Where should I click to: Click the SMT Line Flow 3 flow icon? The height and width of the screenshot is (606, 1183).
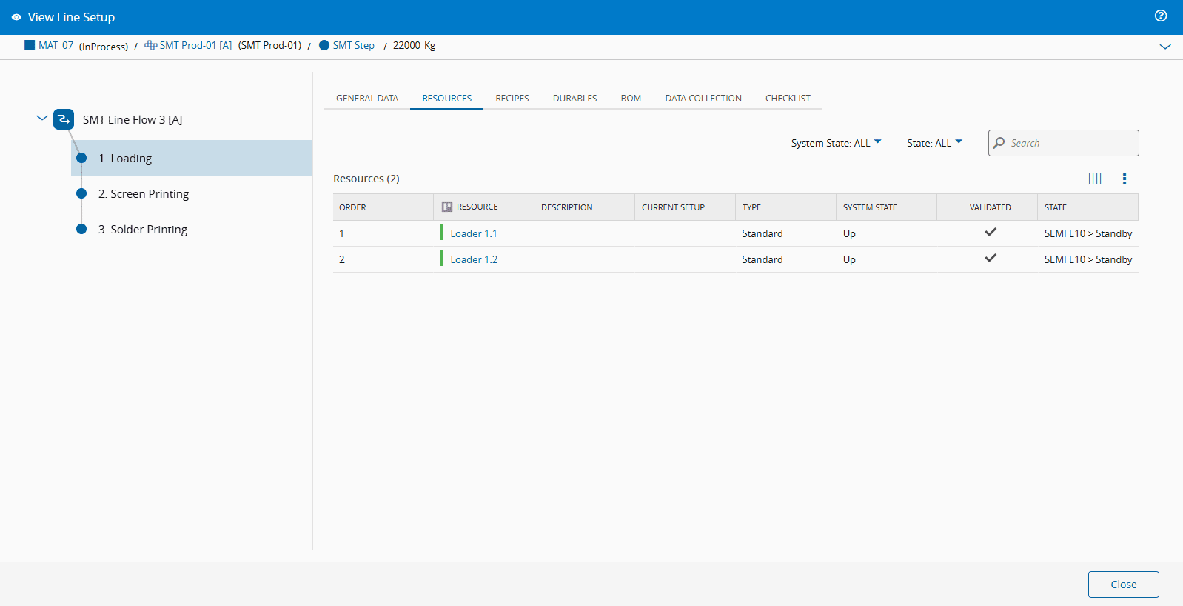point(64,119)
